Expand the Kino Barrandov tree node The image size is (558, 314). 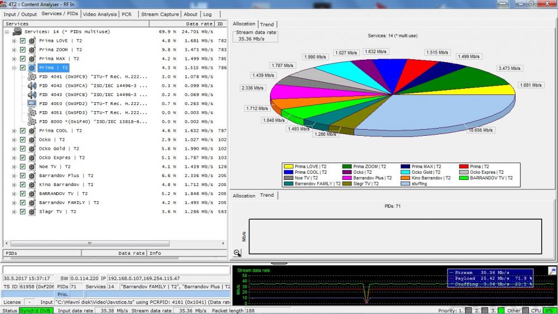pyautogui.click(x=15, y=184)
